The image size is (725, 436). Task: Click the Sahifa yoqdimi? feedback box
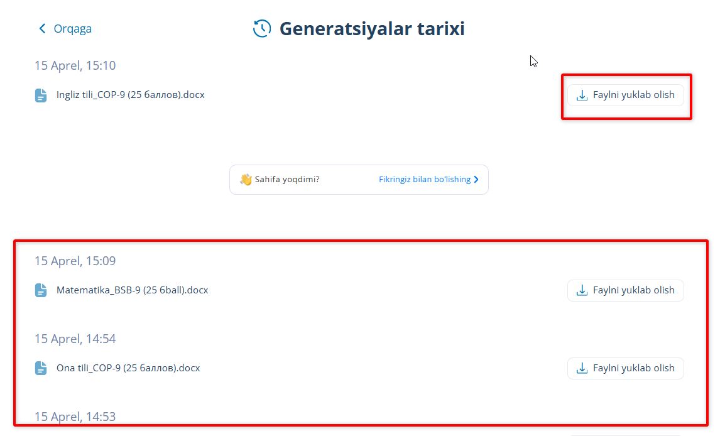coord(287,180)
